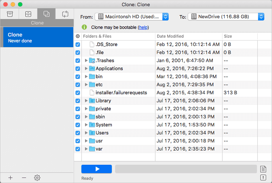The width and height of the screenshot is (272, 183).
Task: Click the help link
Action: (143, 27)
